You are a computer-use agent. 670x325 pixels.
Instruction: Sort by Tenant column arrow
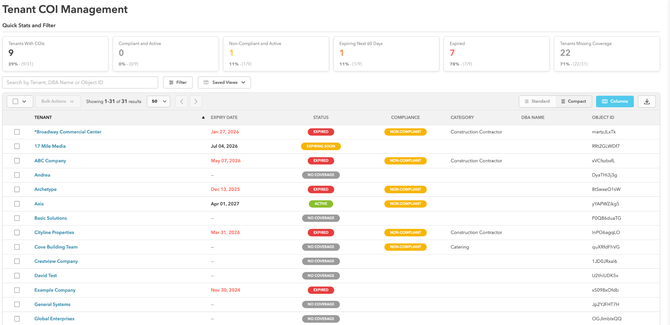tap(203, 117)
